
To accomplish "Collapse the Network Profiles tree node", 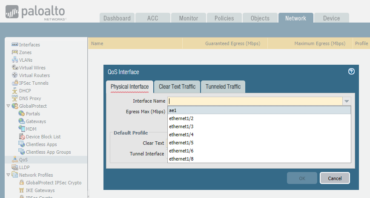I will tap(9, 175).
